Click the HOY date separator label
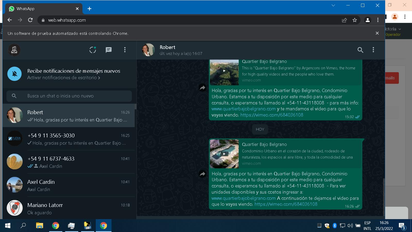This screenshot has height=232, width=412. [260, 129]
